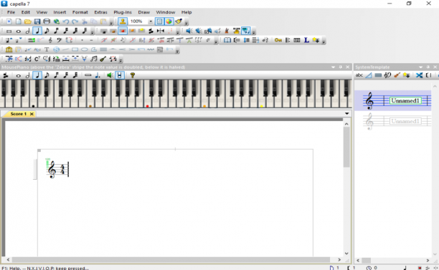Print the score via printer icon
This screenshot has height=270, width=439.
click(47, 21)
